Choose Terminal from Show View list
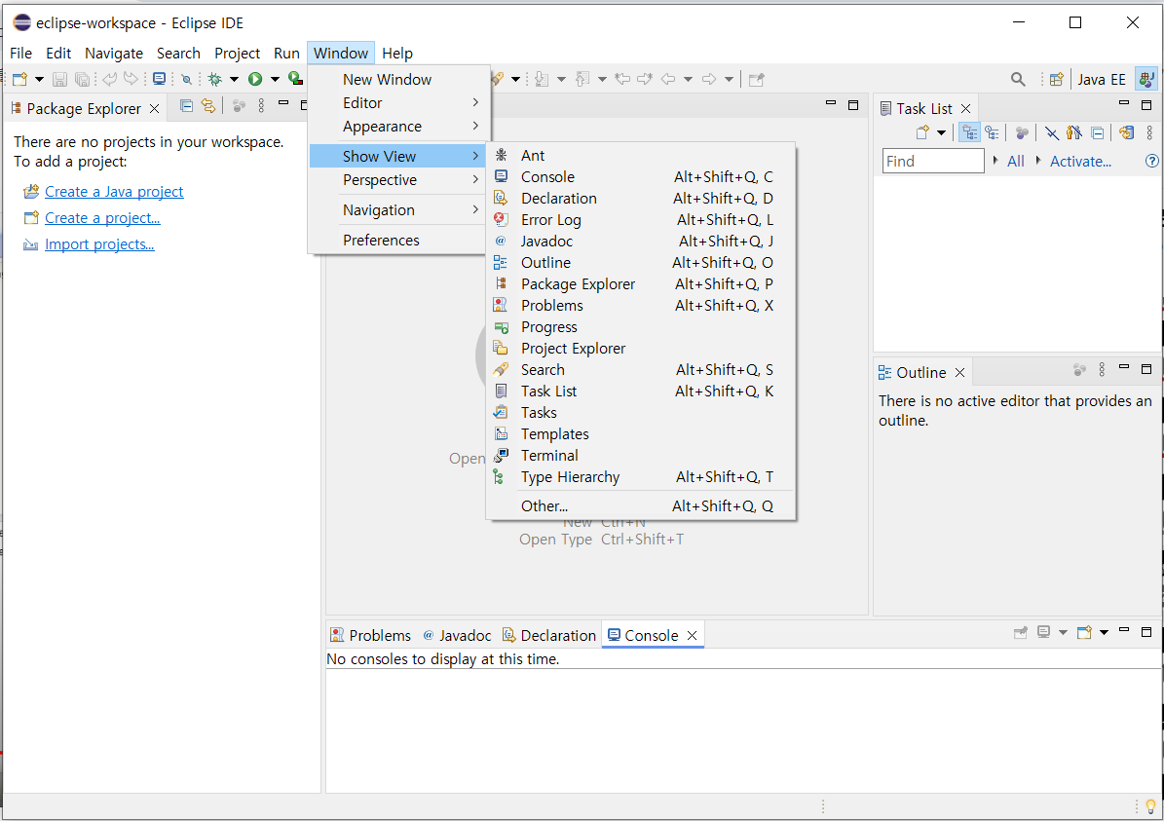1164x821 pixels. click(x=641, y=455)
